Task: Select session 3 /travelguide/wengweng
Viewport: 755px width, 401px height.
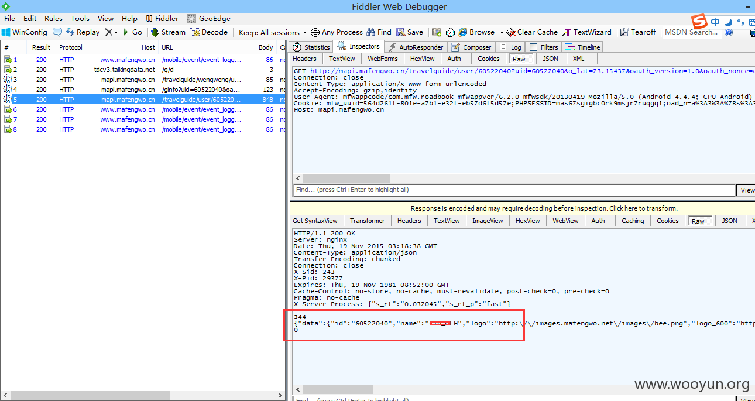Action: (x=143, y=80)
